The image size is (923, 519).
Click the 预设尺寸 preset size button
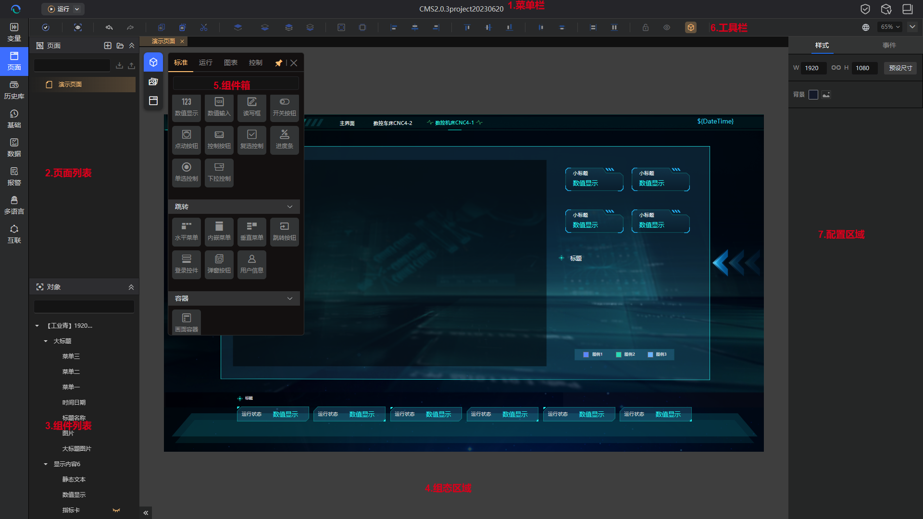coord(900,68)
